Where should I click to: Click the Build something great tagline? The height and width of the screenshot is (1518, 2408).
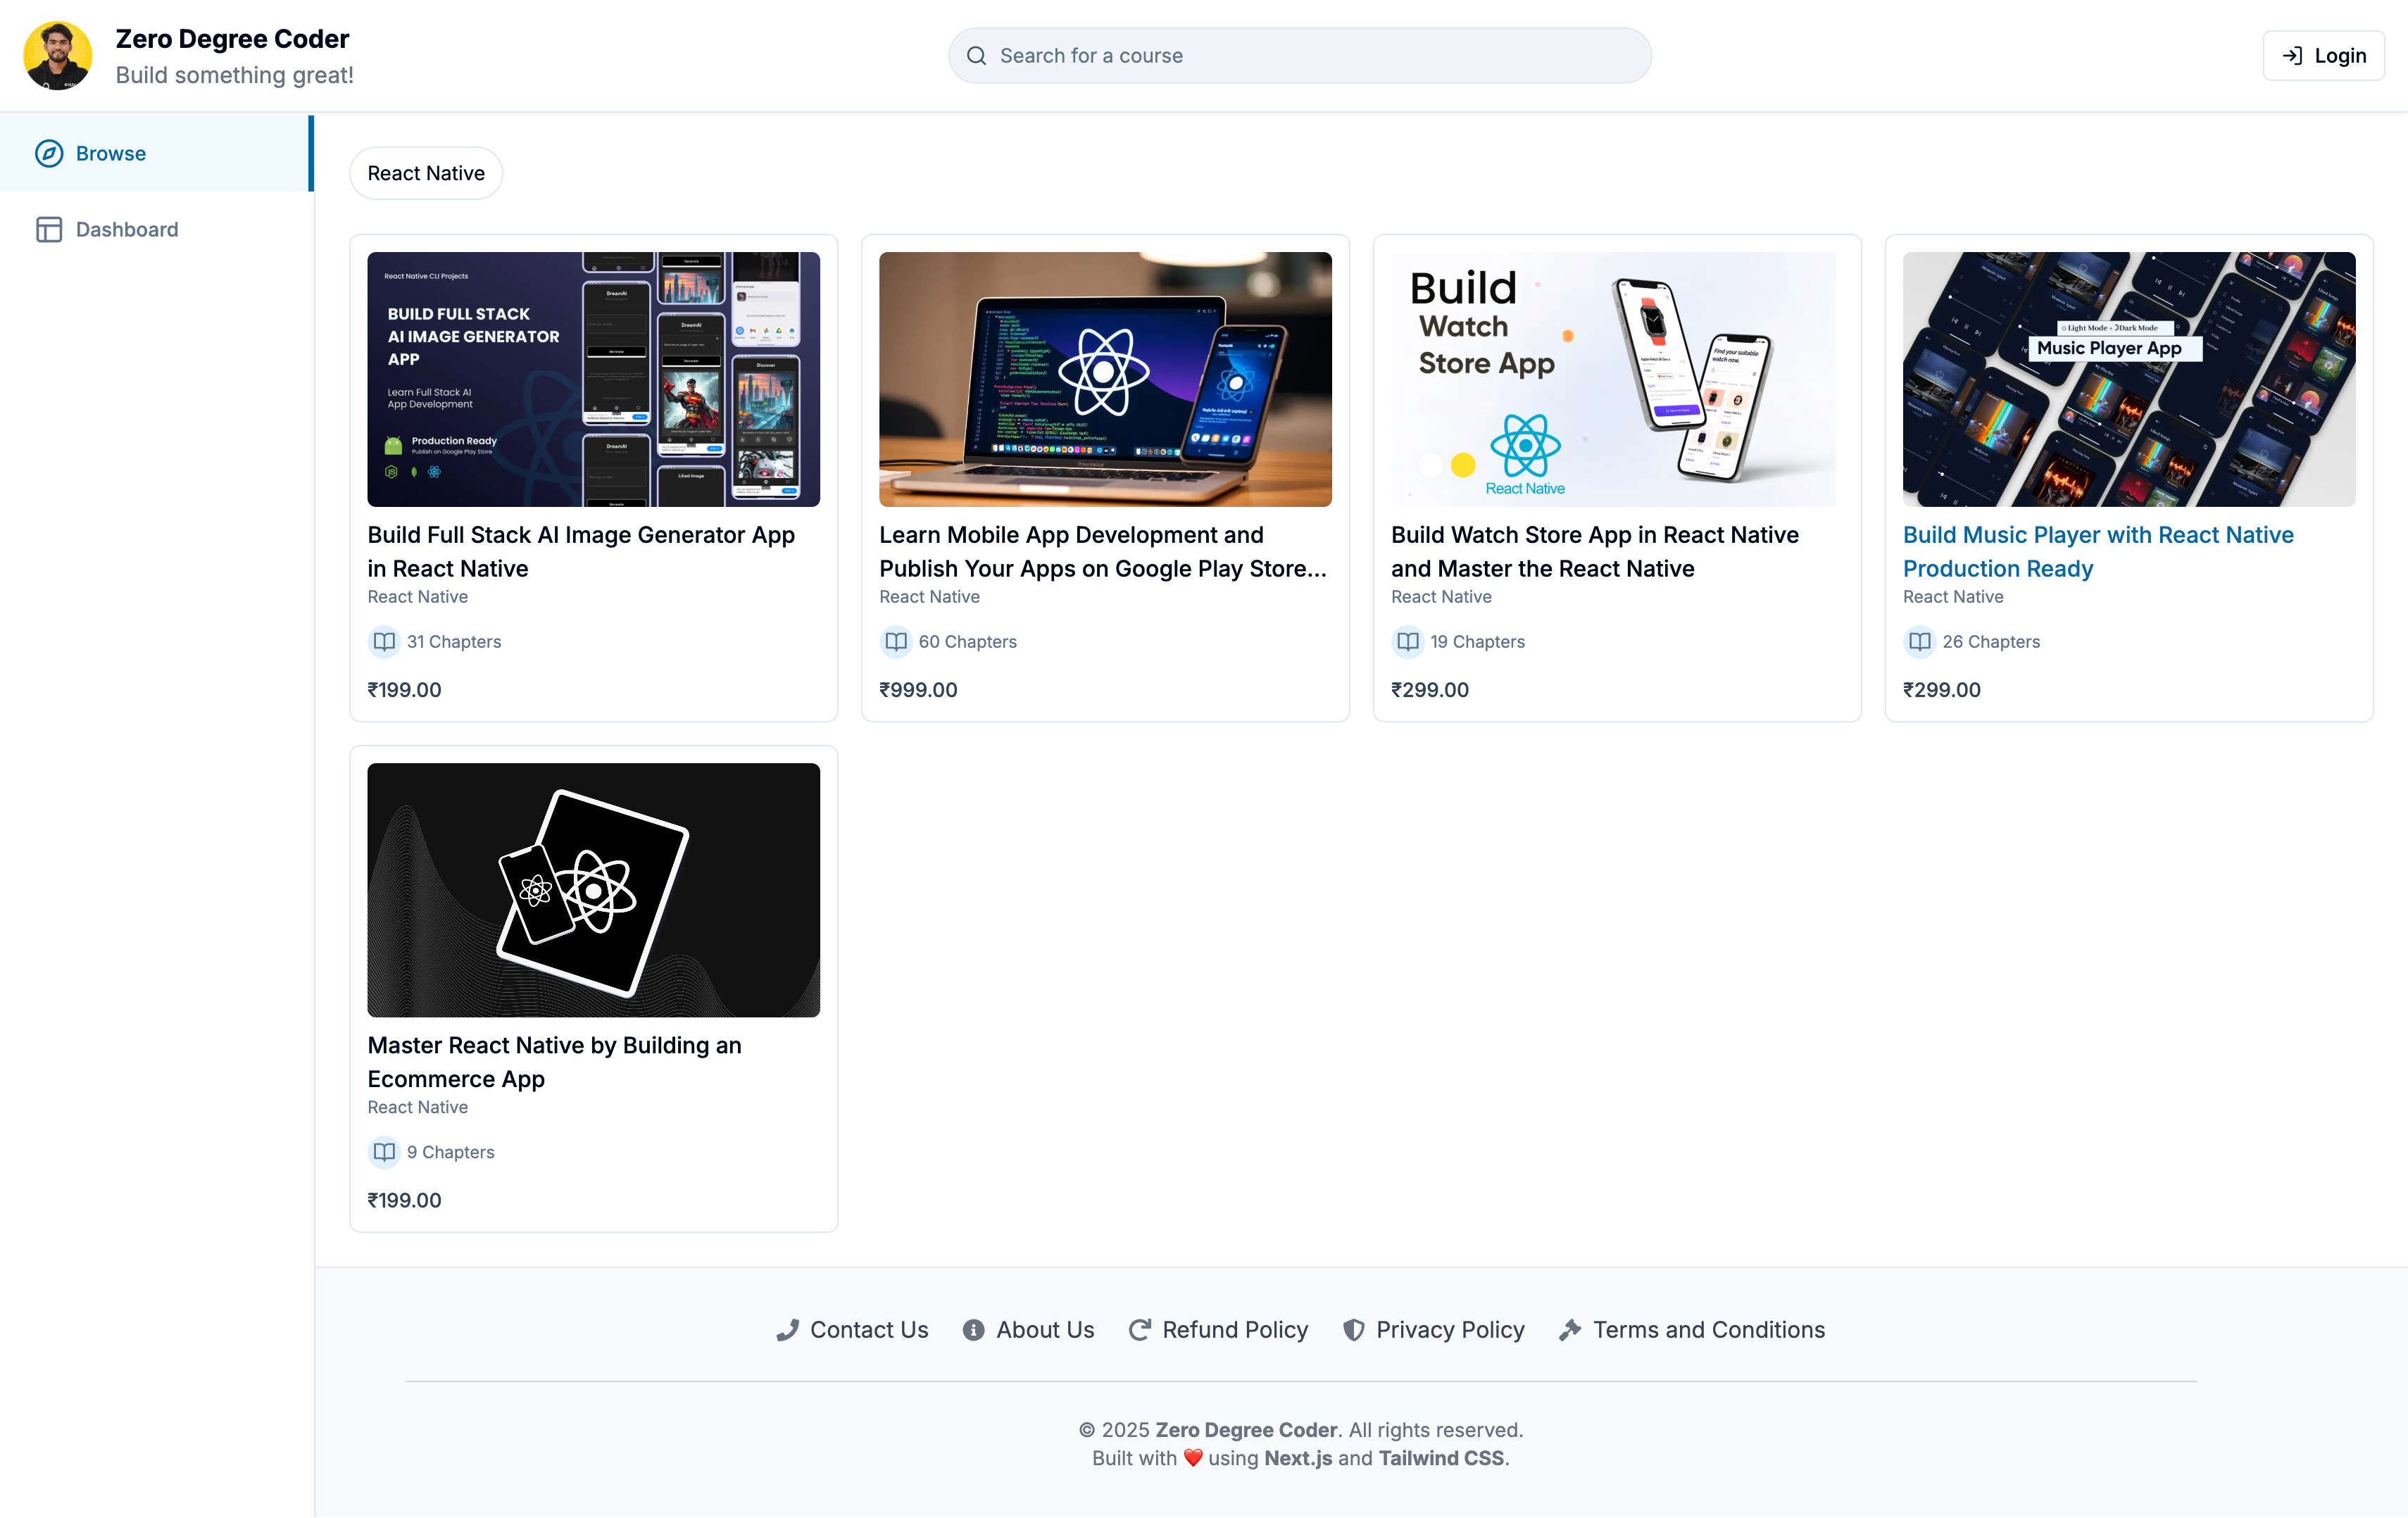[234, 75]
